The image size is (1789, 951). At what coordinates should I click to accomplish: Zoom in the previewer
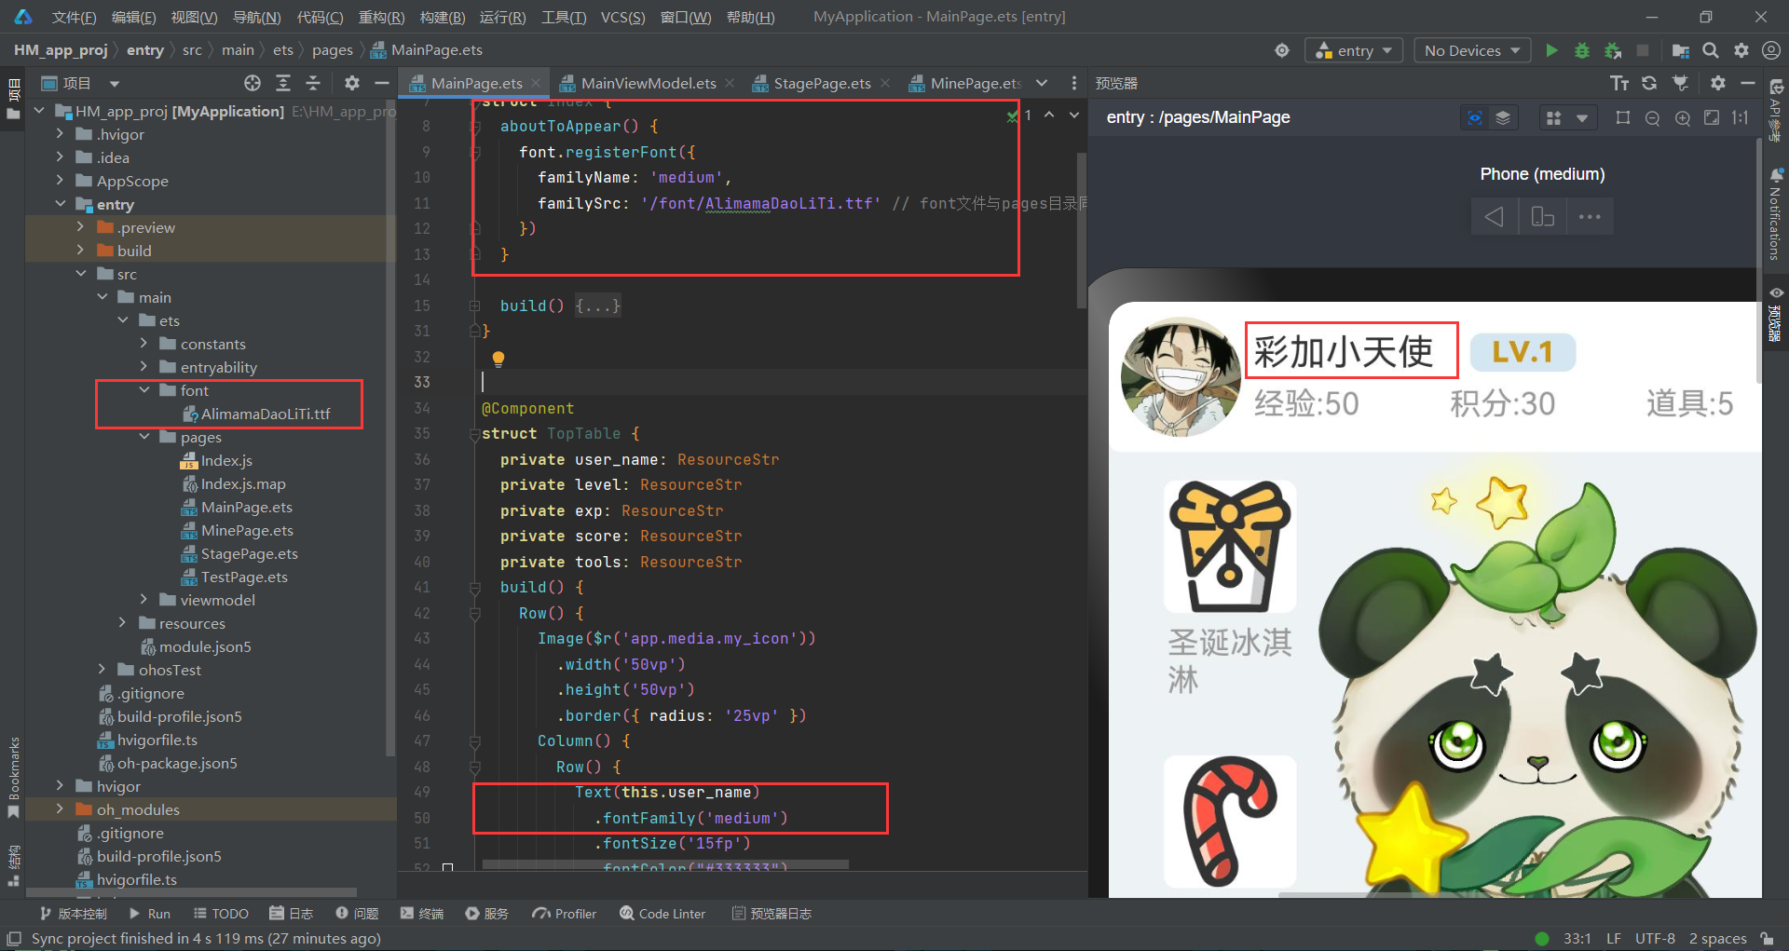point(1683,117)
